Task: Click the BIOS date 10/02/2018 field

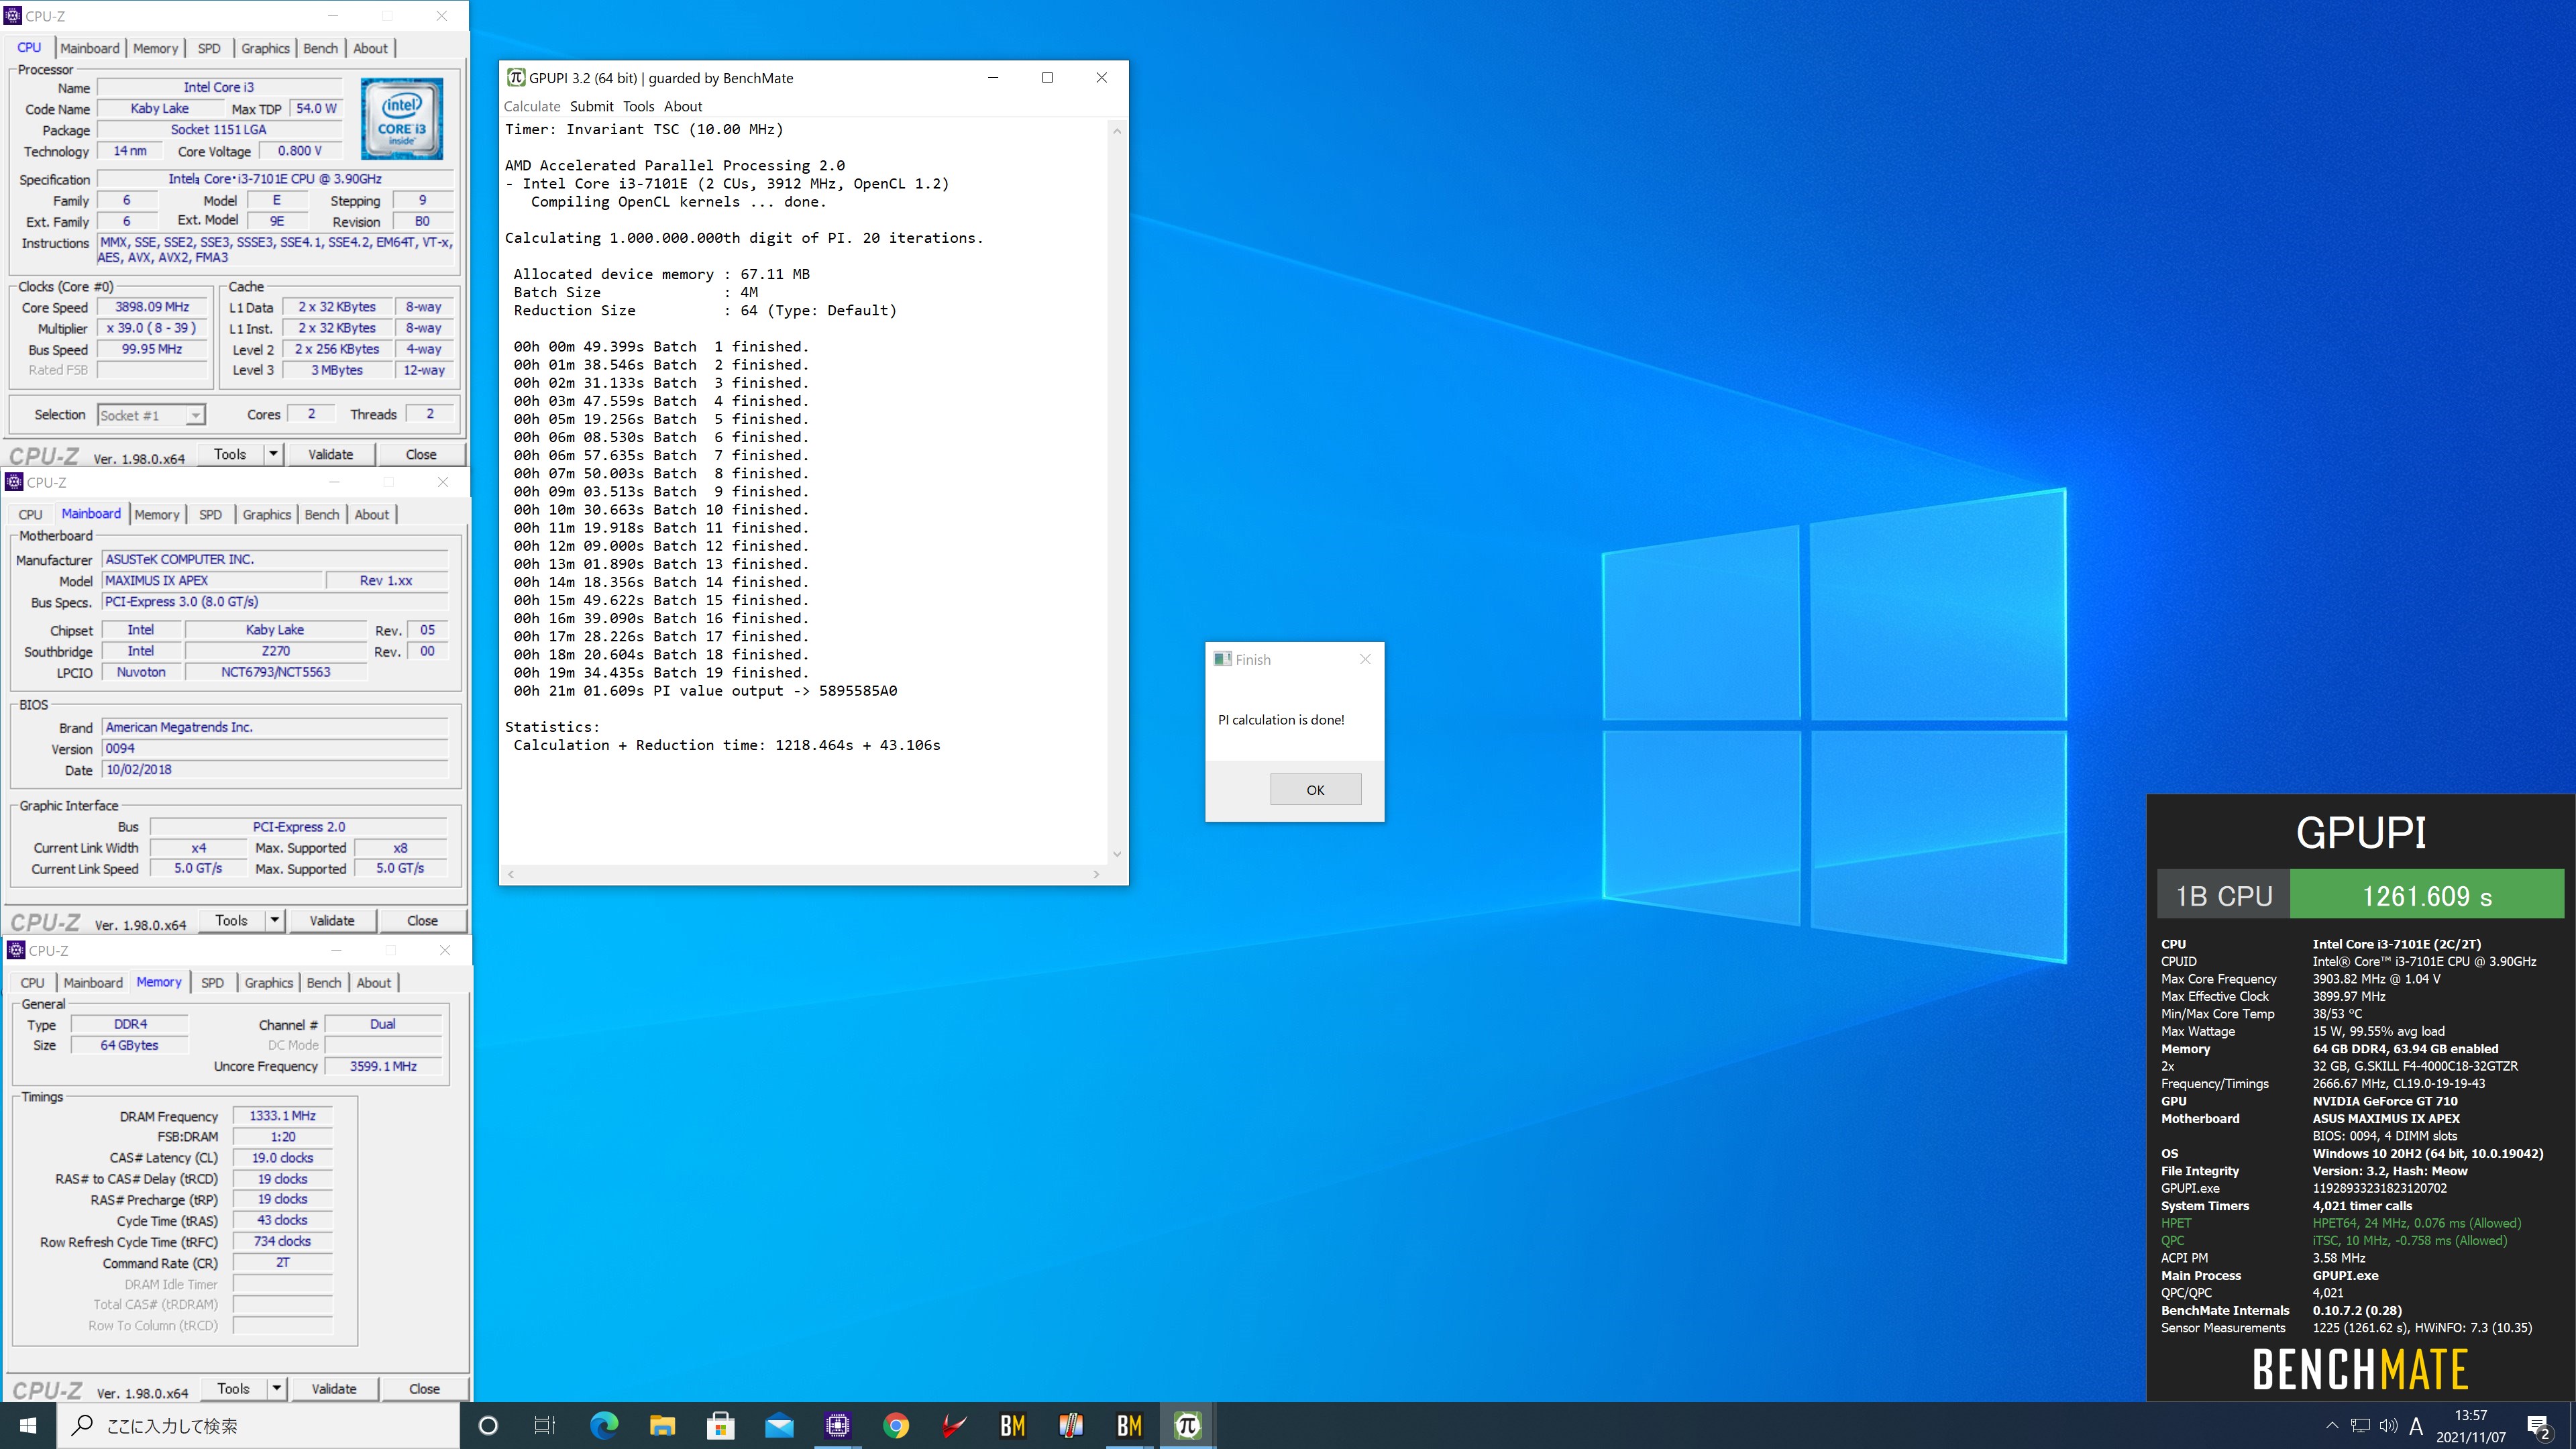Action: point(275,769)
